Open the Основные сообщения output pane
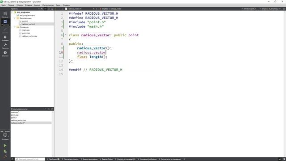This screenshot has width=286, height=161. tap(147, 159)
